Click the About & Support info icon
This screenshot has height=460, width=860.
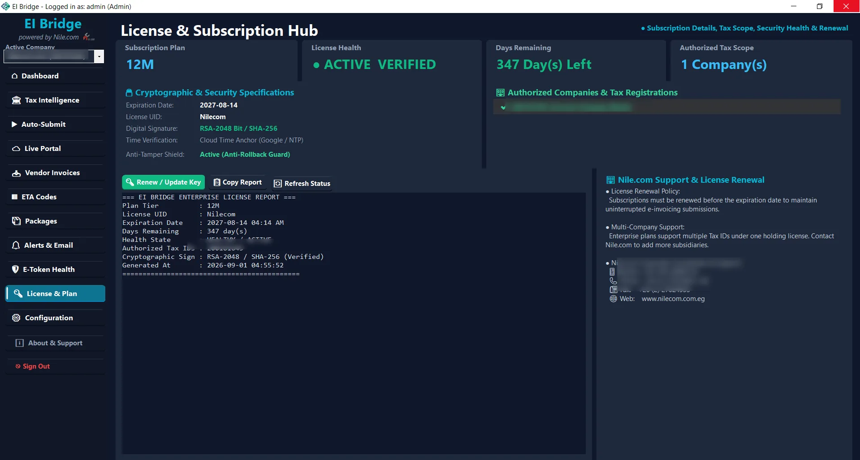pyautogui.click(x=20, y=343)
